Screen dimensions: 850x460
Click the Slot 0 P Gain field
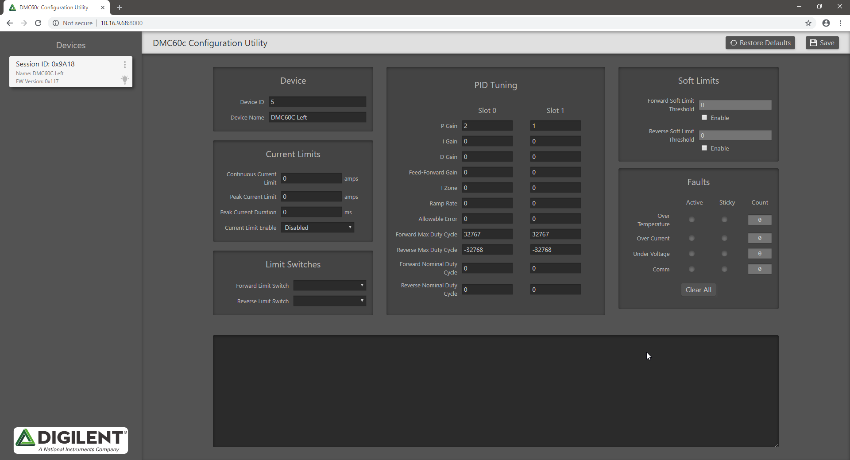[x=487, y=126]
